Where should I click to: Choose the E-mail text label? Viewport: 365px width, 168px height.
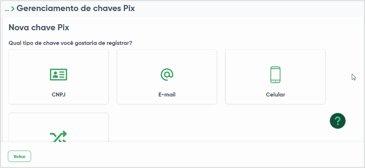167,95
